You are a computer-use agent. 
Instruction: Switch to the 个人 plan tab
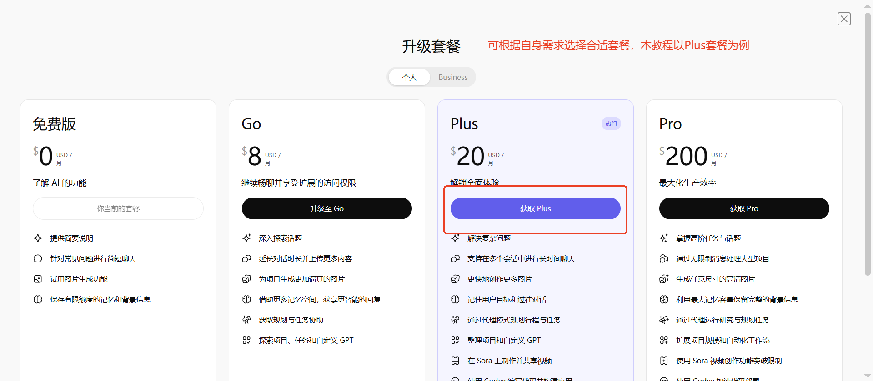pos(409,77)
